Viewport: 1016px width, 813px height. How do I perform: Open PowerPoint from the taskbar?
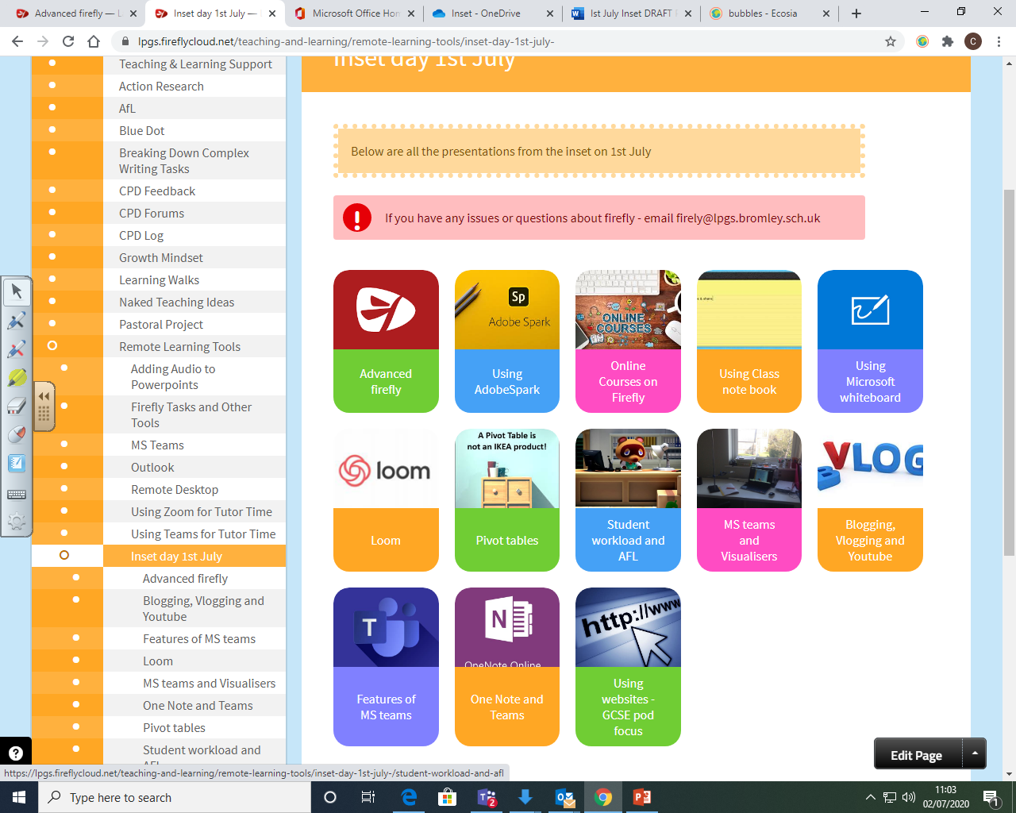642,797
